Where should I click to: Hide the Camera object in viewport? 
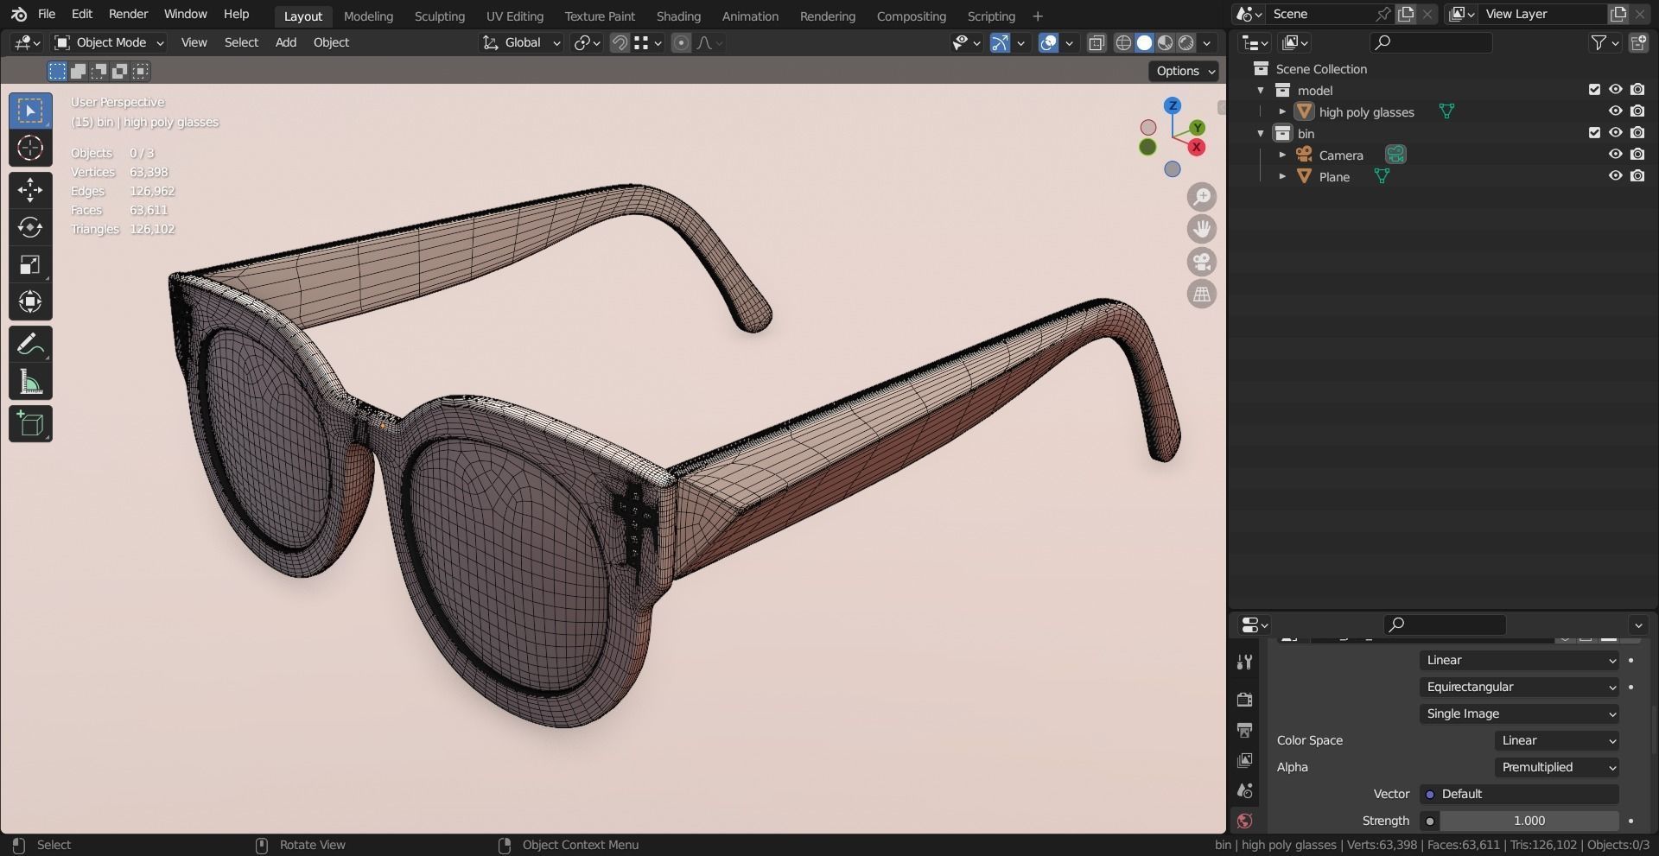[x=1615, y=155]
